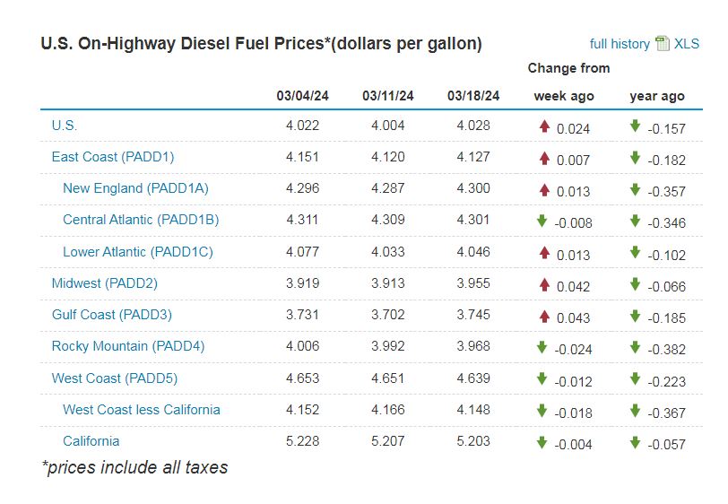Open the full history link
Viewport: 728px width, 504px height.
coord(620,44)
